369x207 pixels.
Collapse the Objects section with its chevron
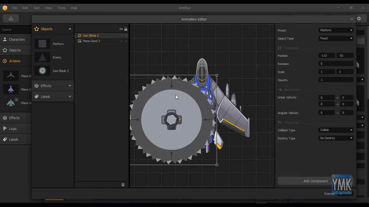click(x=70, y=29)
